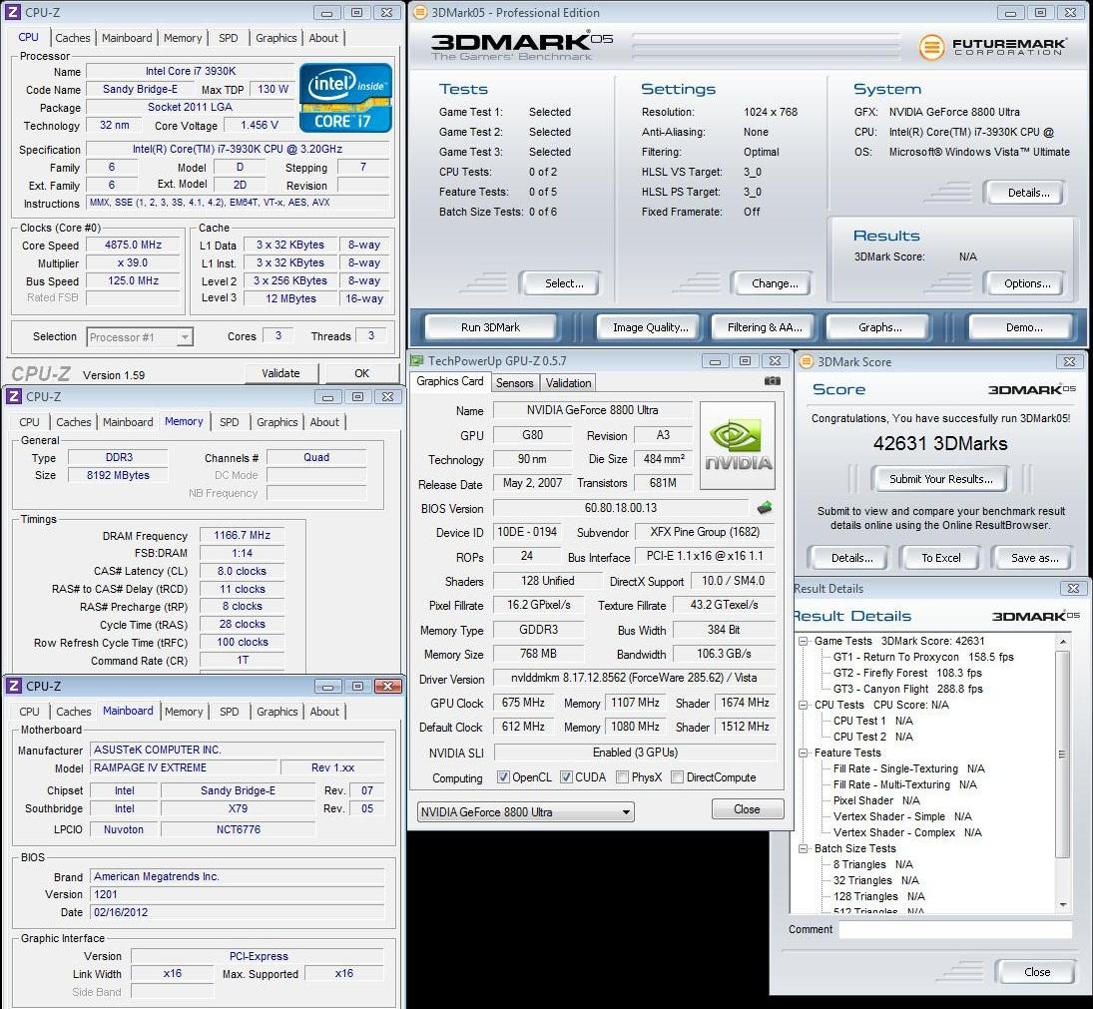Click the 42631 3DMarks score text
The image size is (1093, 1009).
939,444
